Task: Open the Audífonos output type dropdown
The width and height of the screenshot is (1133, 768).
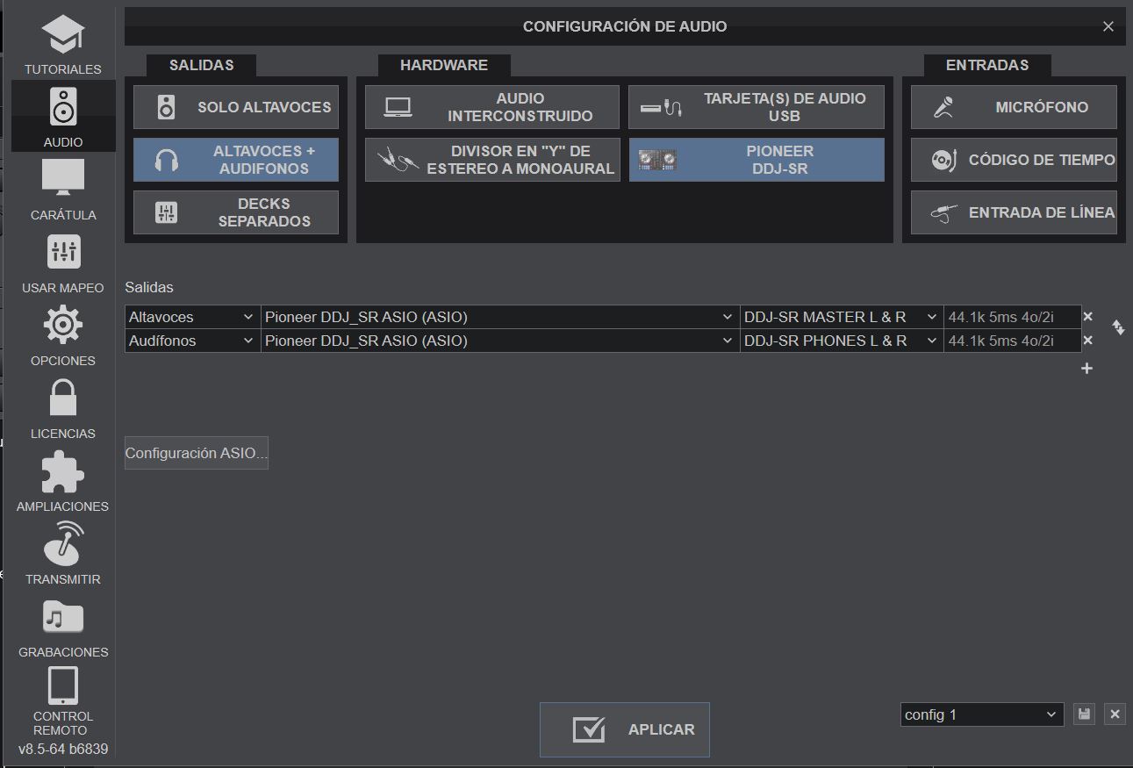Action: 193,341
